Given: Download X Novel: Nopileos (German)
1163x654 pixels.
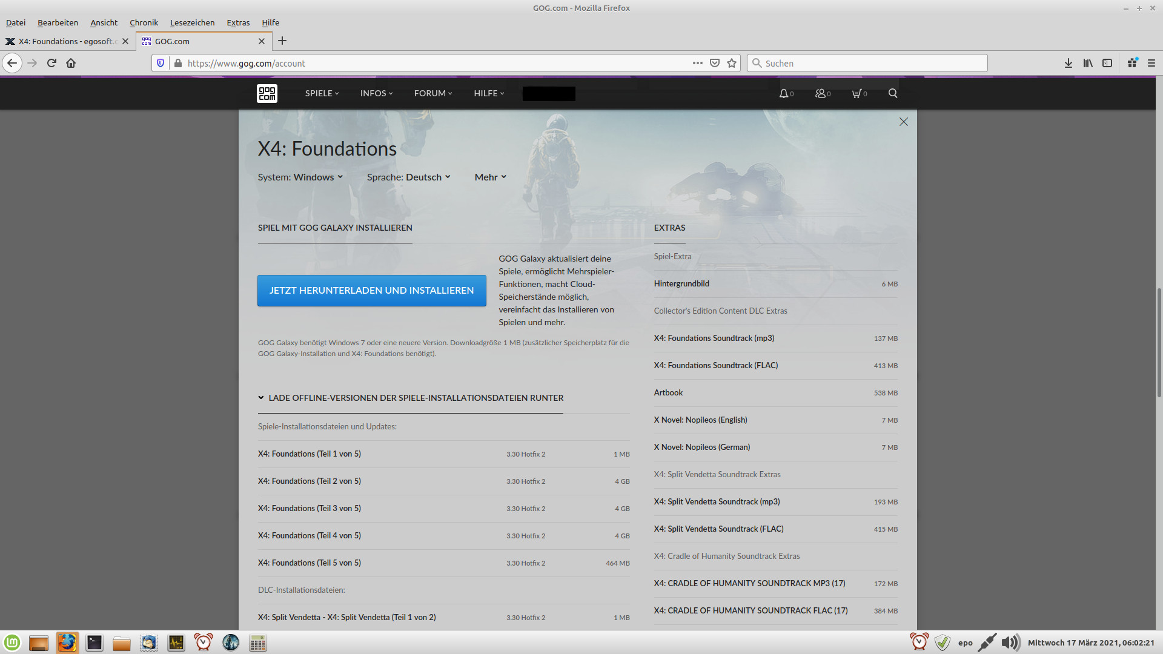Looking at the screenshot, I should (x=776, y=448).
